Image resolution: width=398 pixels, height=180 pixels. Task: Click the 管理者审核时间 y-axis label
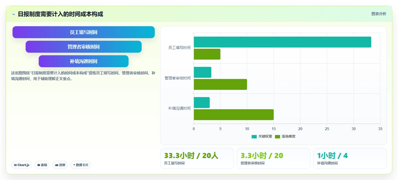[x=178, y=78]
